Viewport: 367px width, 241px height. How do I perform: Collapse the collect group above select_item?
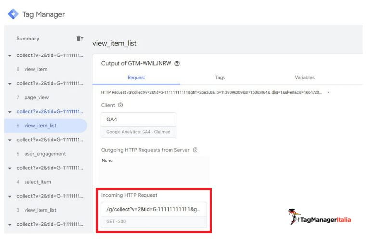(10, 168)
